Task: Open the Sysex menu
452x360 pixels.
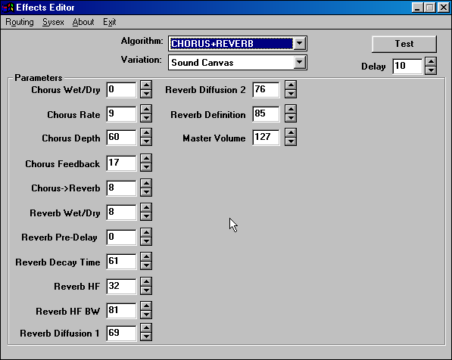Action: click(x=53, y=22)
